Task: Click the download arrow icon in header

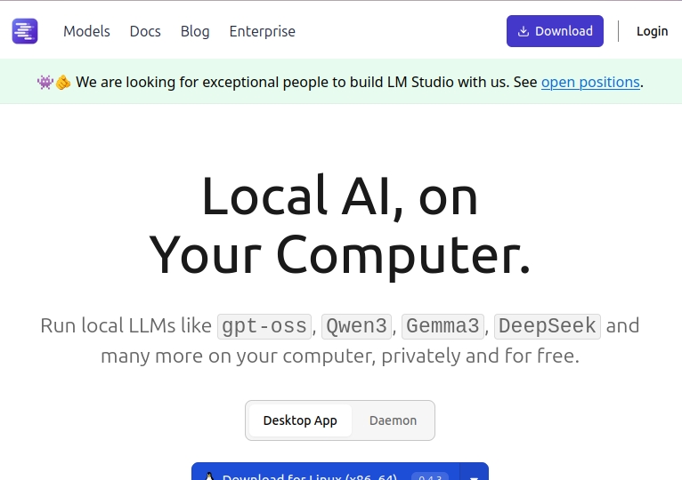Action: pos(524,31)
